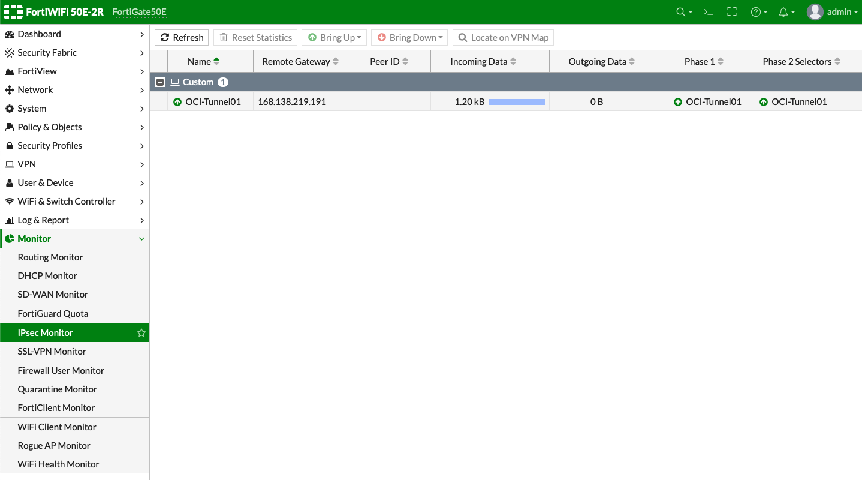Refresh the IPsec tunnel list
Image resolution: width=862 pixels, height=480 pixels.
[181, 37]
